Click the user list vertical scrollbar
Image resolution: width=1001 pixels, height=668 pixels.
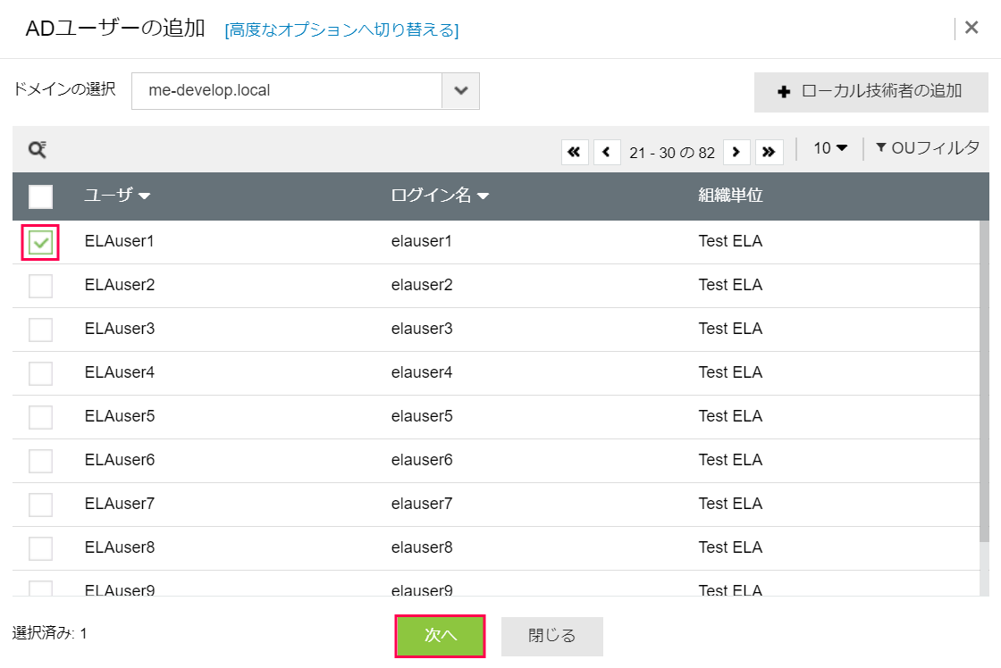tap(984, 402)
